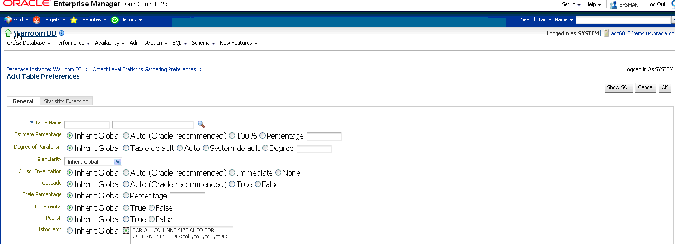Image resolution: width=675 pixels, height=244 pixels.
Task: Switch to the Statistics Extension tab
Action: (66, 101)
